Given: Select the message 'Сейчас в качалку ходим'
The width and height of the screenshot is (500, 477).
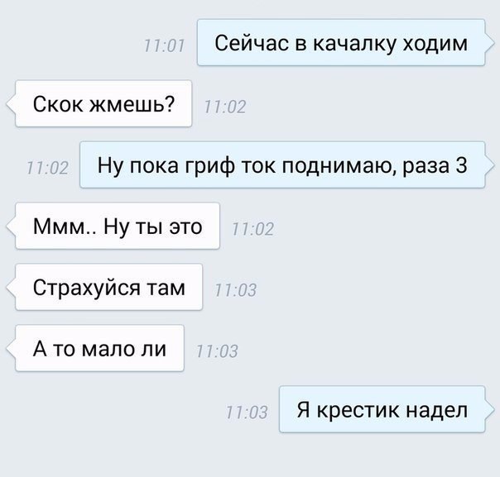Looking at the screenshot, I should 341,43.
